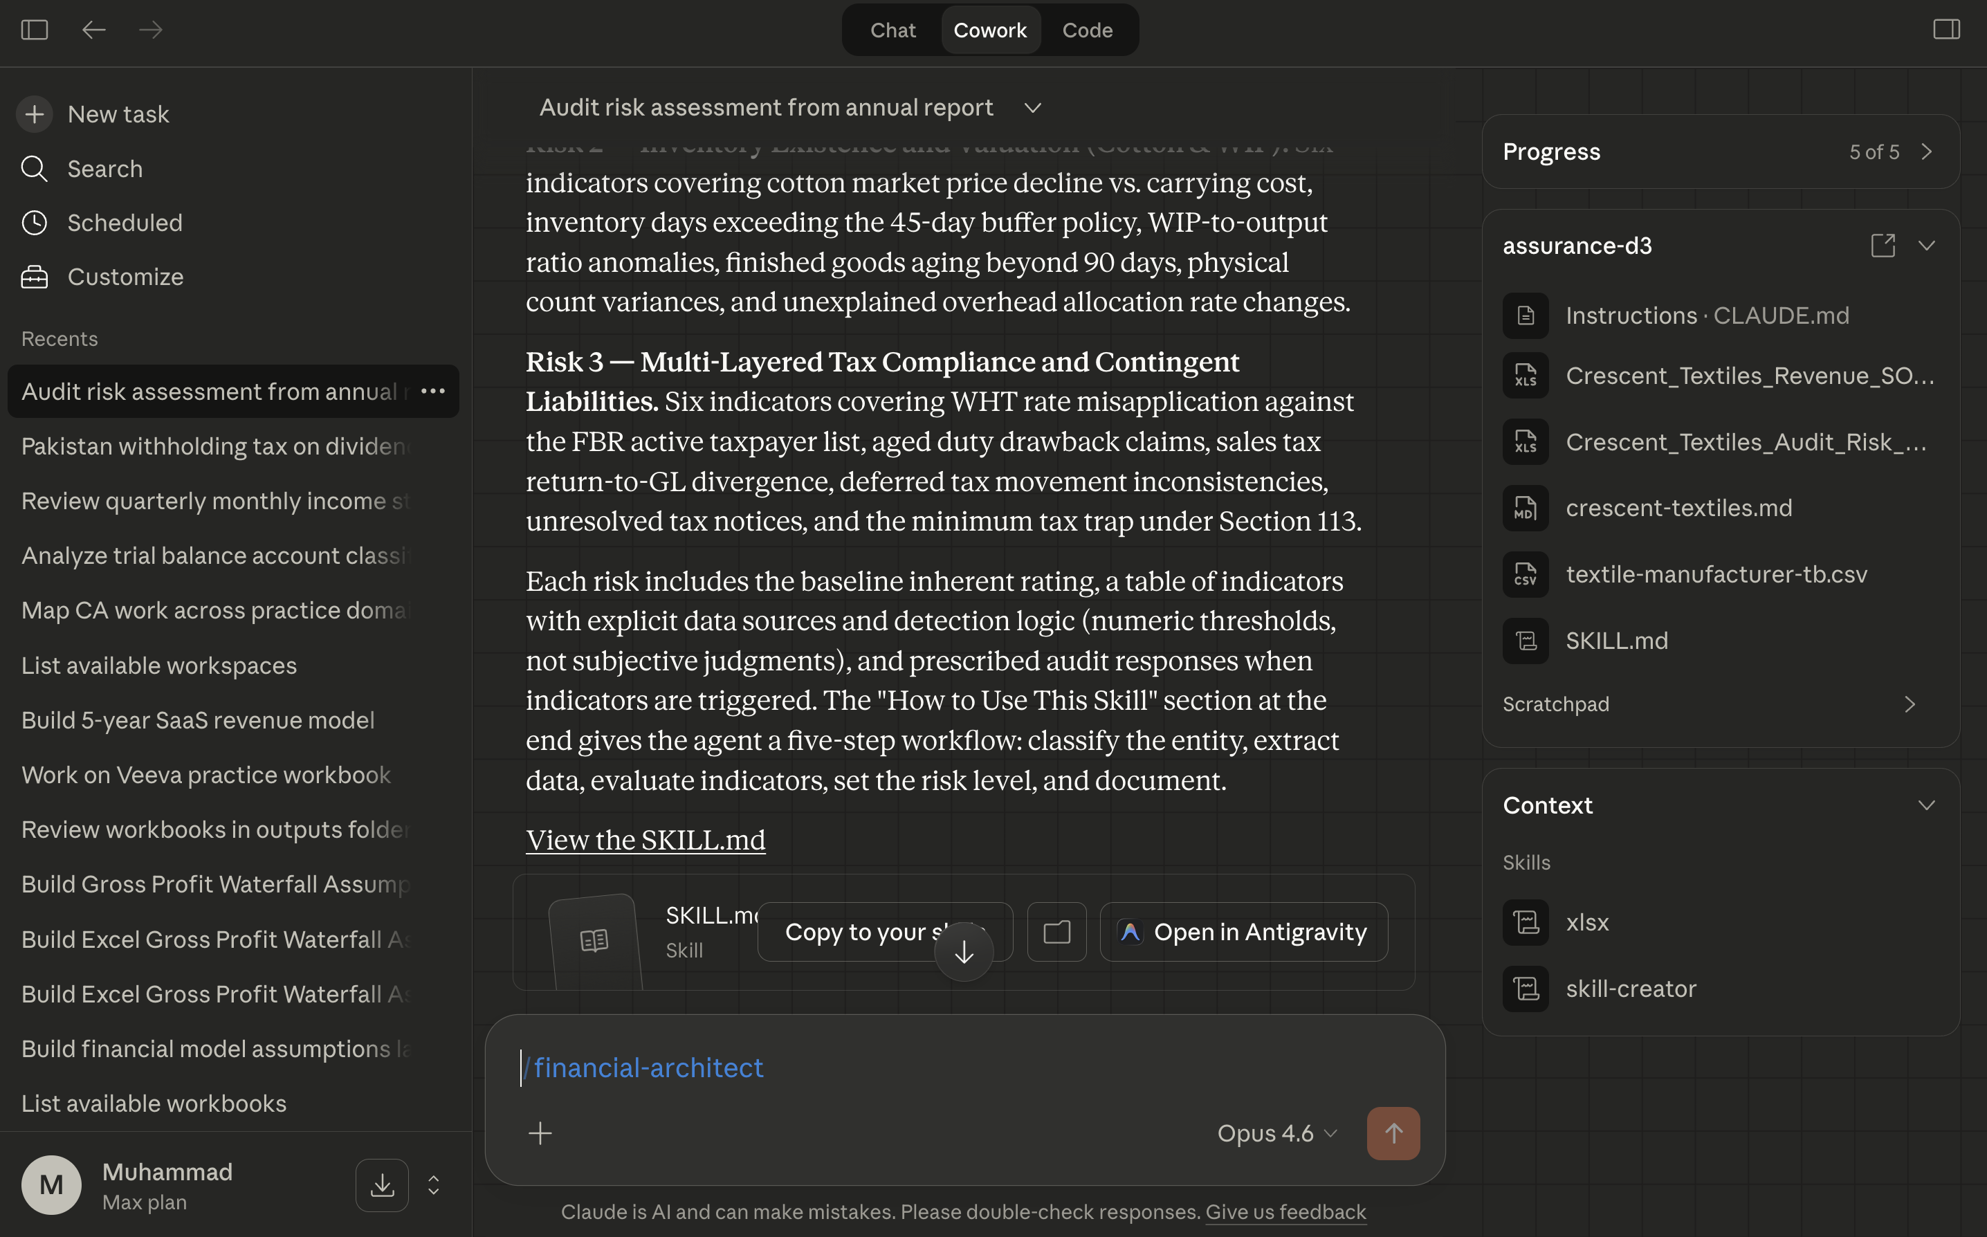Open assurance-d3 folder in new window

(1883, 246)
